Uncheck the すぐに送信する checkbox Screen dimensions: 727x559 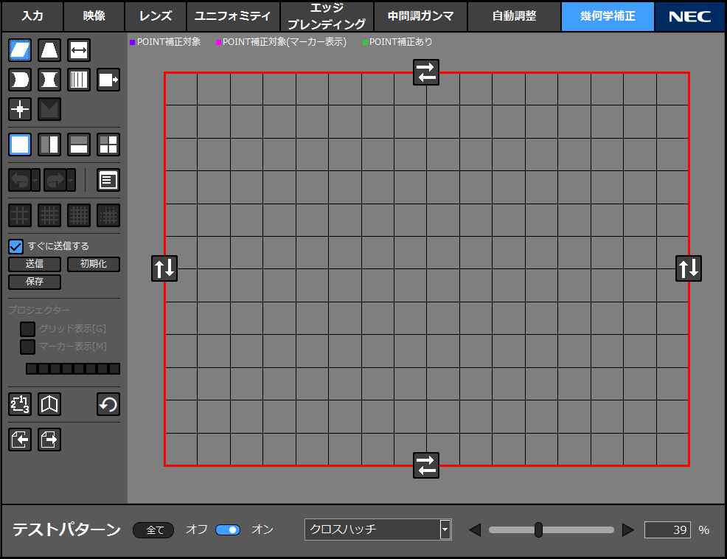15,246
